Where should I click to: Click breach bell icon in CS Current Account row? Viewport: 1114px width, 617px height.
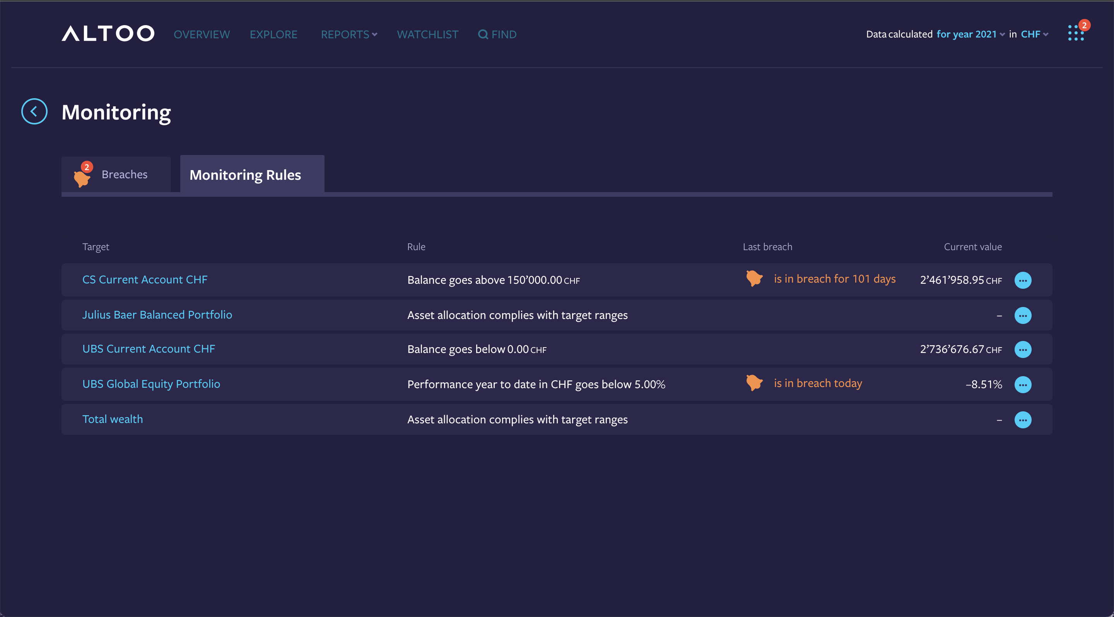click(x=754, y=278)
